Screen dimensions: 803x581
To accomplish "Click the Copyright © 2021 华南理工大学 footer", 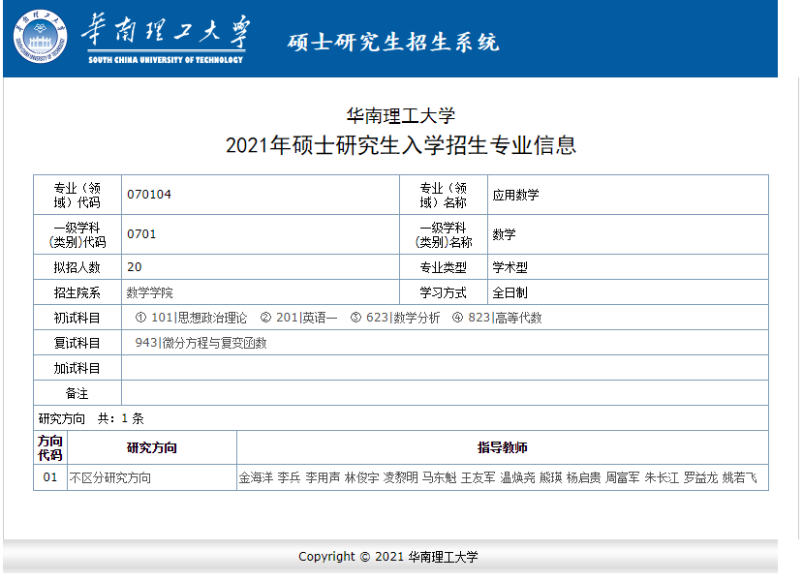I will (x=388, y=557).
